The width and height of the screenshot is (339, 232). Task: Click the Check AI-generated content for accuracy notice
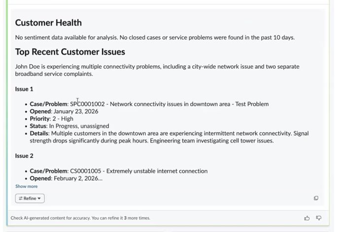[x=80, y=218]
